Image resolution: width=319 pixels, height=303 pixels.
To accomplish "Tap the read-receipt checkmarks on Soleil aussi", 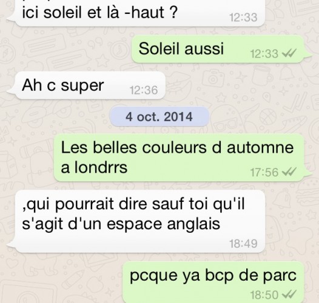I will [x=289, y=54].
